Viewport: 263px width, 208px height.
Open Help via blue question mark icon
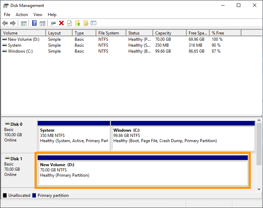point(35,23)
